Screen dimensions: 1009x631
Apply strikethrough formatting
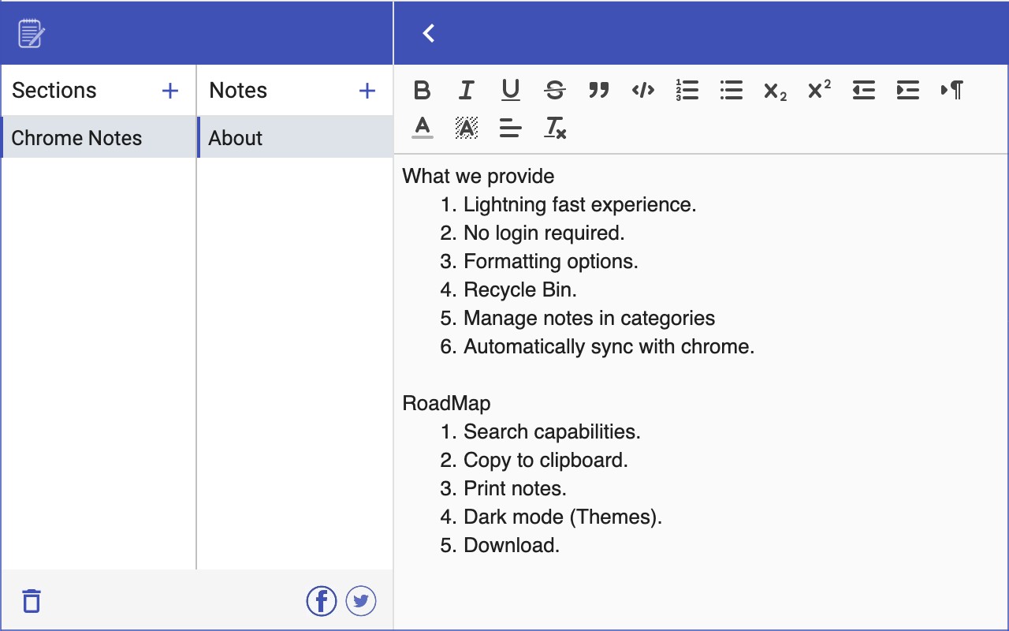coord(555,91)
